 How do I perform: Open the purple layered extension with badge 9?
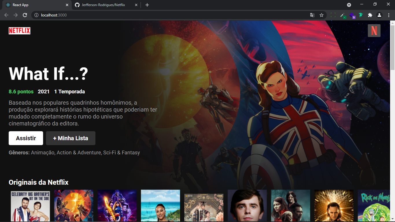352,15
